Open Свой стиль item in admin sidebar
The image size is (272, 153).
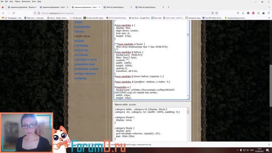pos(82,36)
